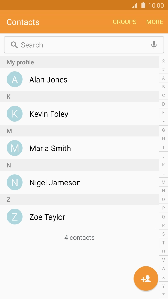Tap the magnifying glass search icon

pos(14,45)
